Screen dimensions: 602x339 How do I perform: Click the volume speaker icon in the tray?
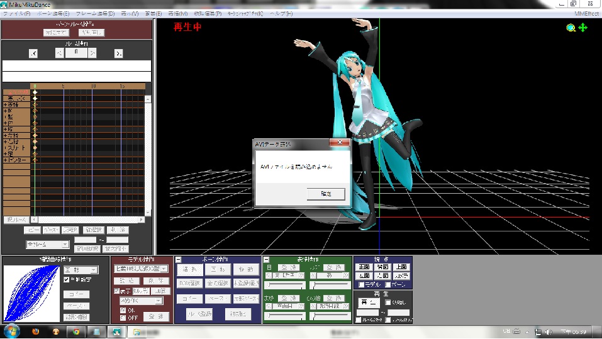point(549,331)
